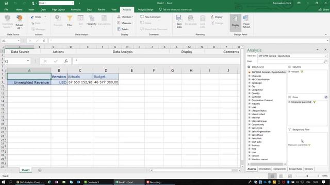Open the File menu tab
The image size is (330, 185).
click(x=6, y=10)
